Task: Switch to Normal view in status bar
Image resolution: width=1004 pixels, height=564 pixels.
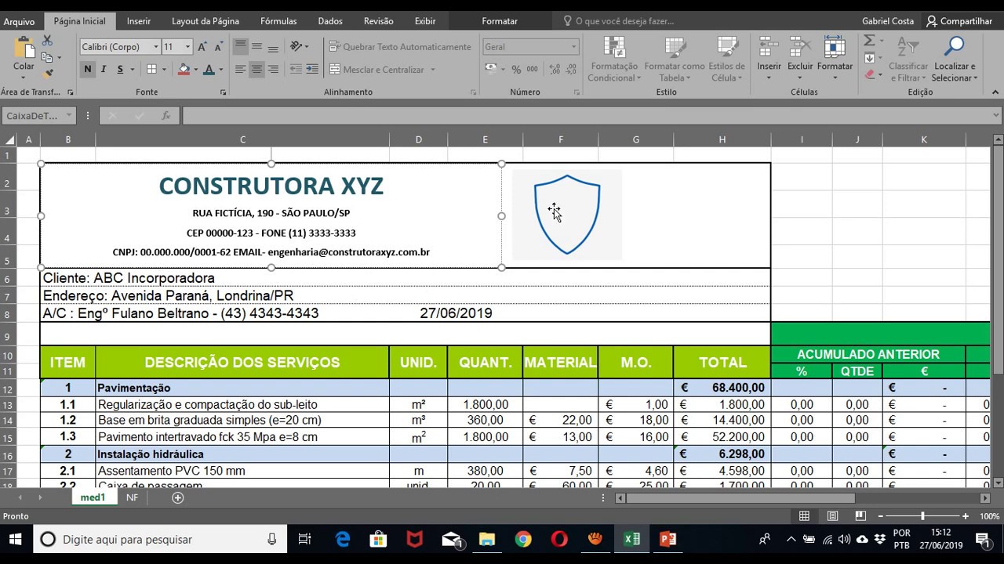Action: 804,516
